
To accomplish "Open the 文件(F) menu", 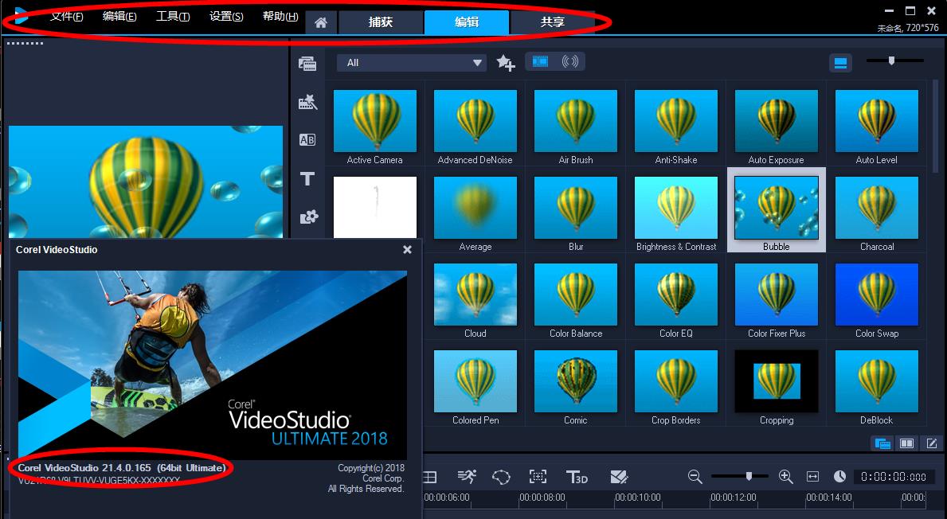I will (66, 16).
